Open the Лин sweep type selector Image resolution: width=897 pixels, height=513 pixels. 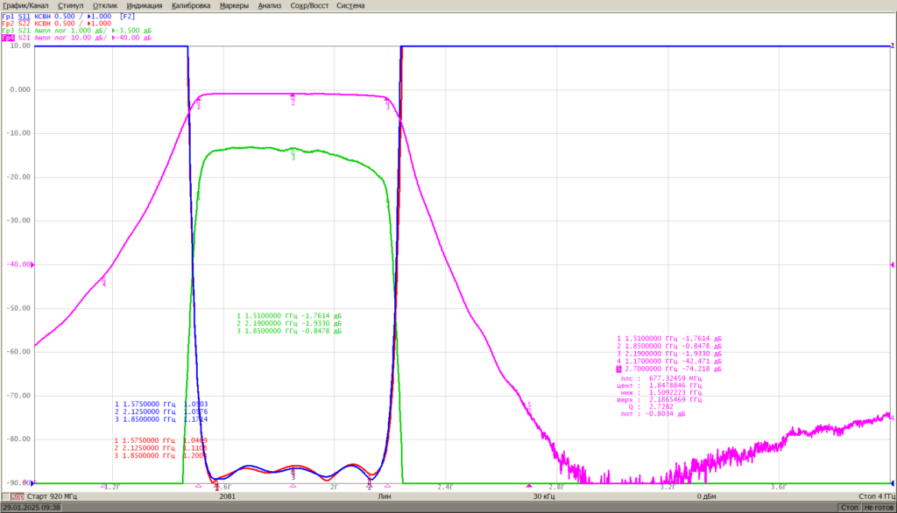[385, 496]
